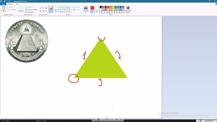Activate the Цвет 1 foreground color box
The height and width of the screenshot is (122, 217).
(x=92, y=9)
